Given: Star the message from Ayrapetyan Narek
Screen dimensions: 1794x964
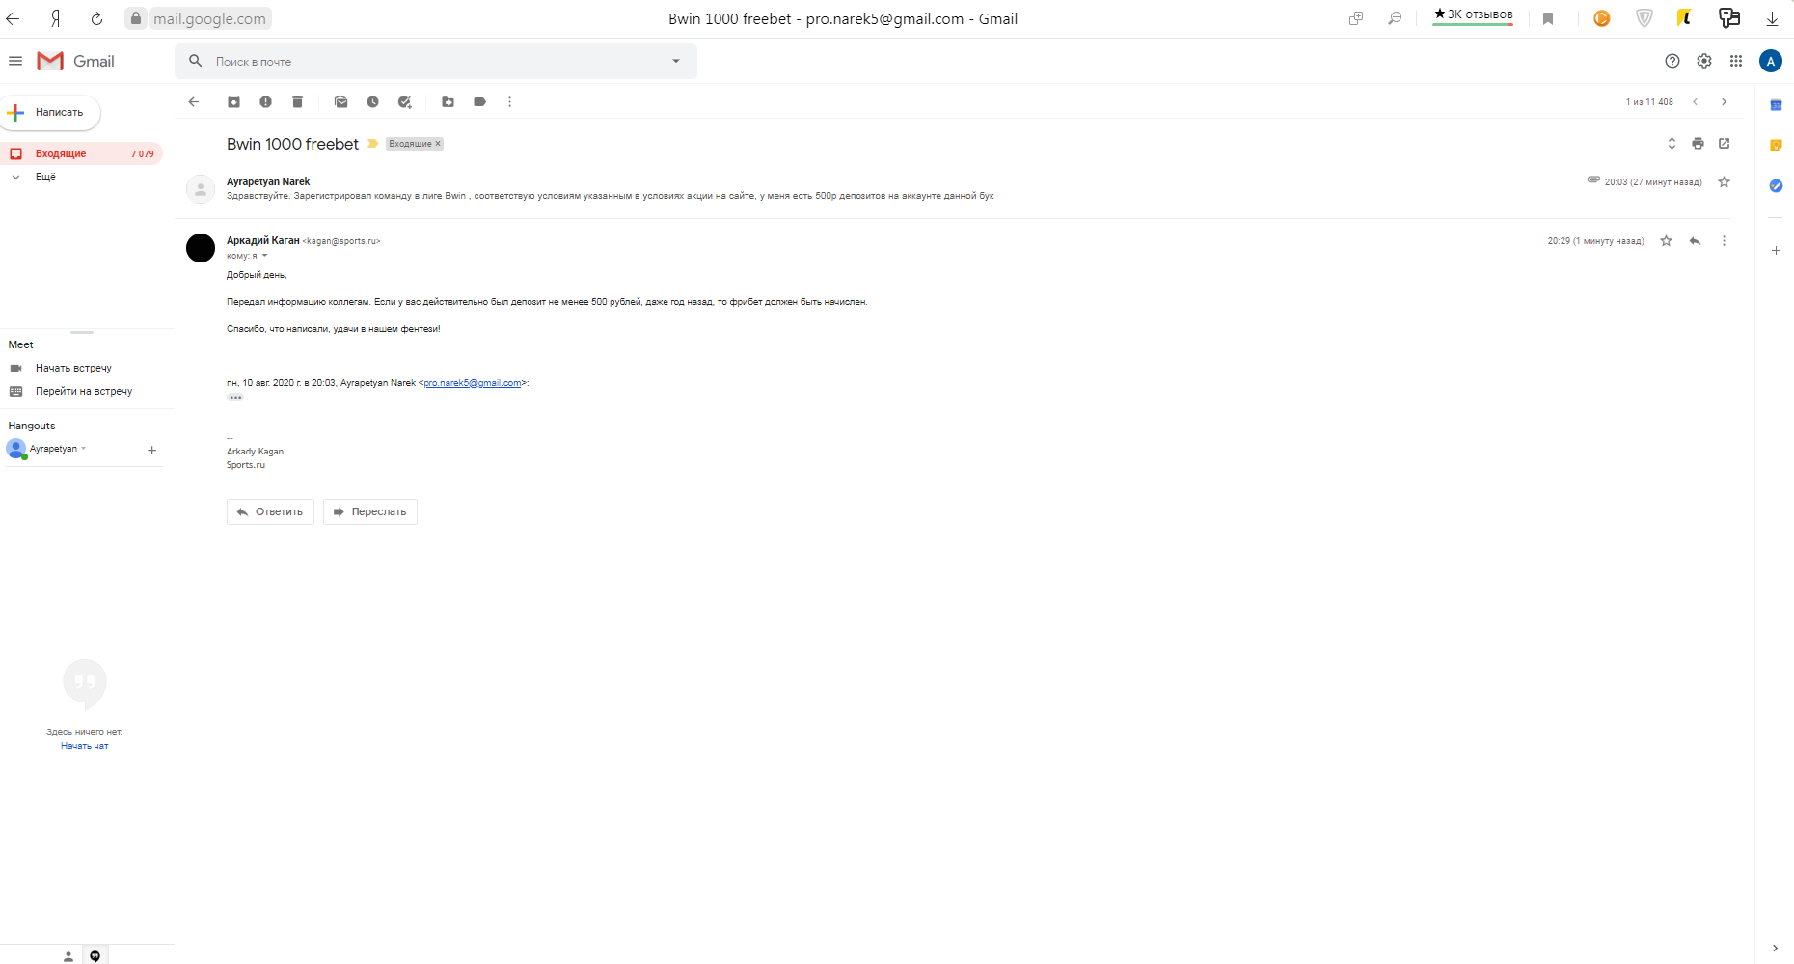Looking at the screenshot, I should (x=1724, y=182).
